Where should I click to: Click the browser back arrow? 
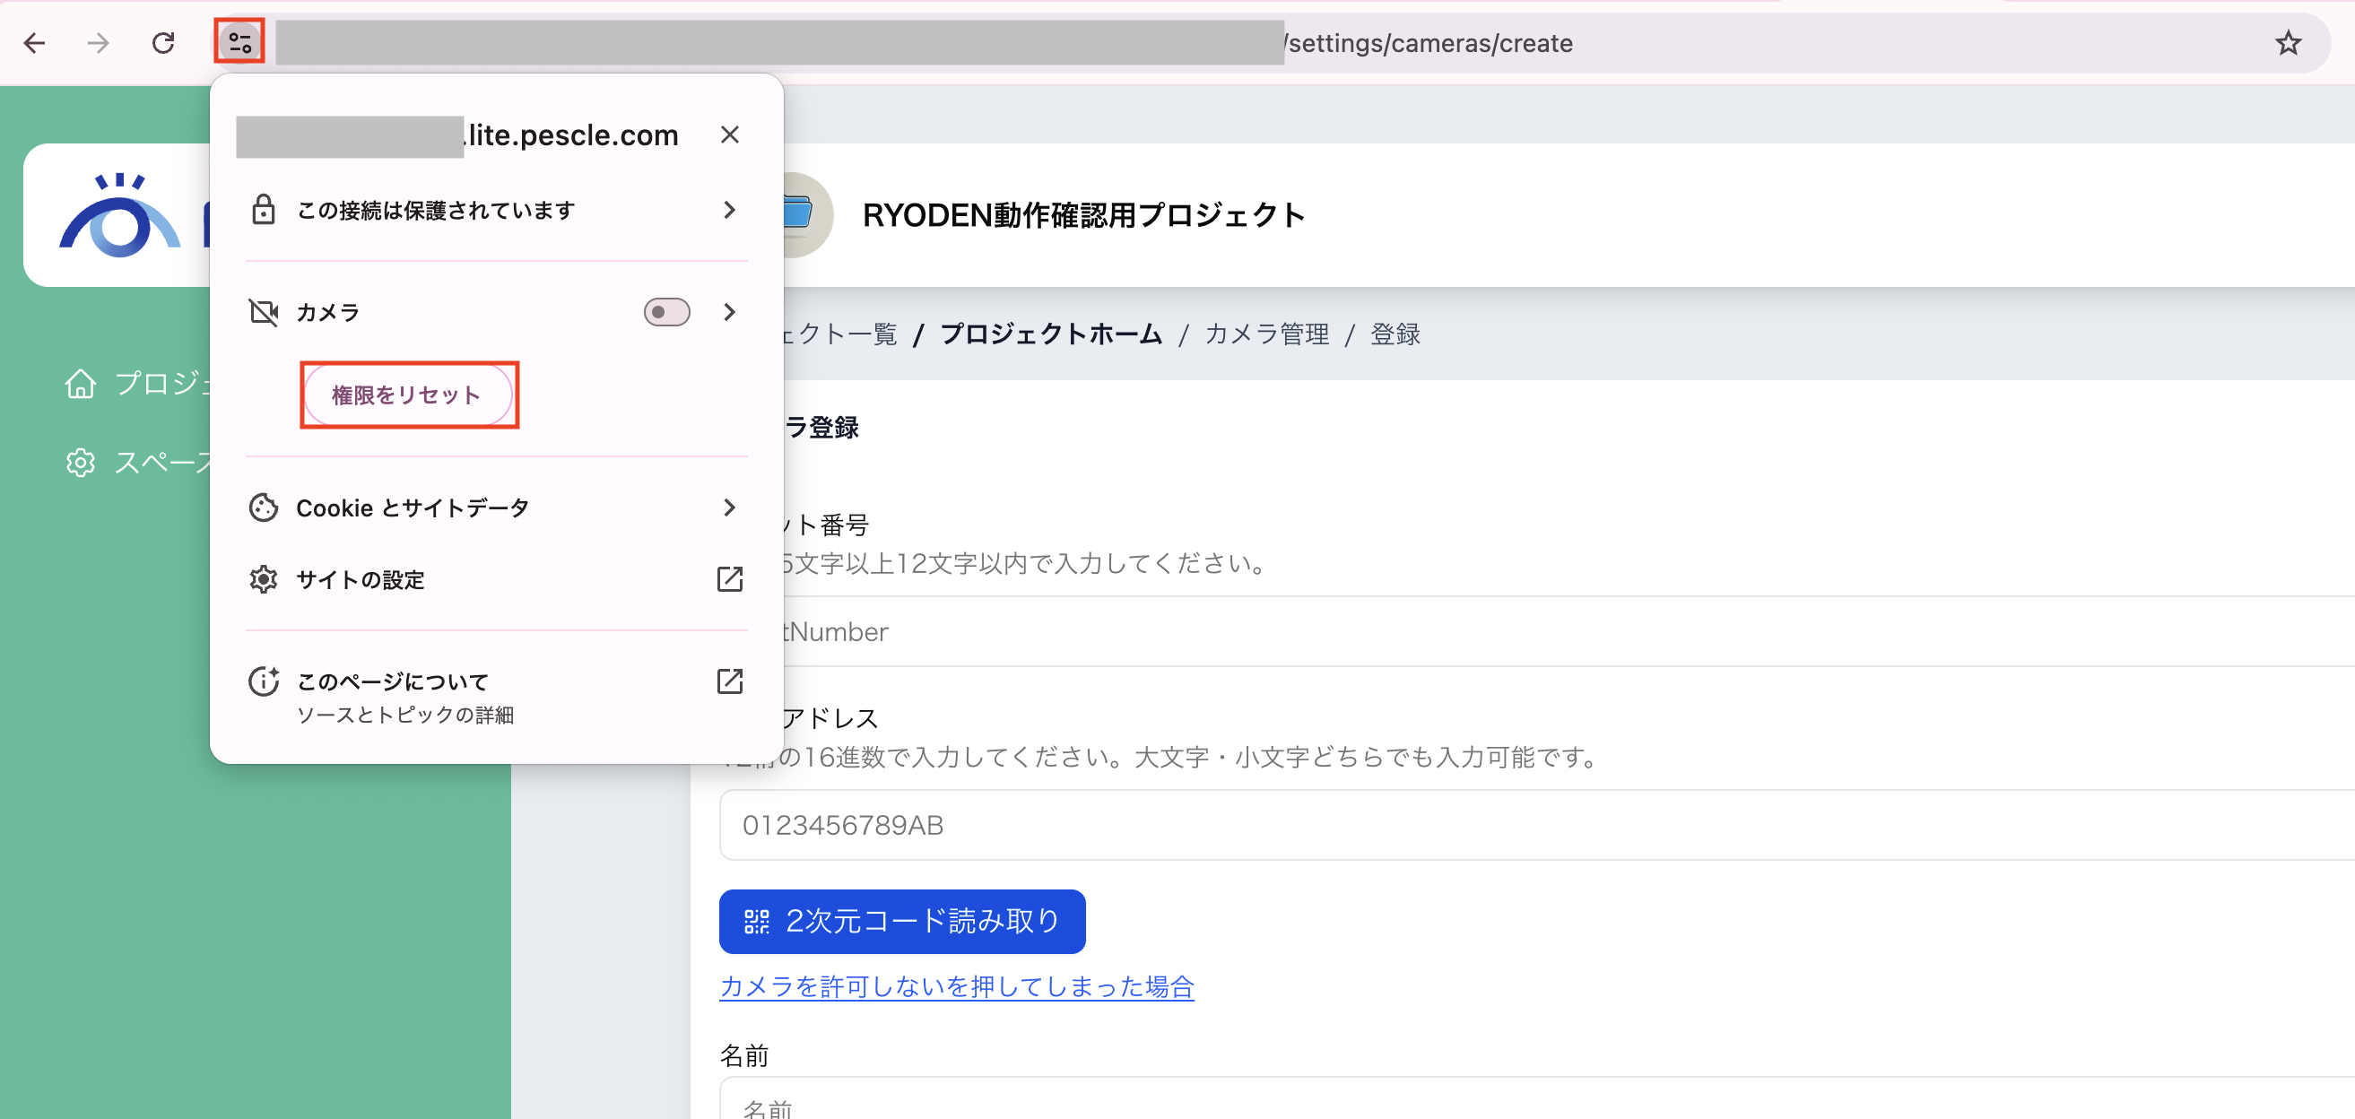[35, 42]
